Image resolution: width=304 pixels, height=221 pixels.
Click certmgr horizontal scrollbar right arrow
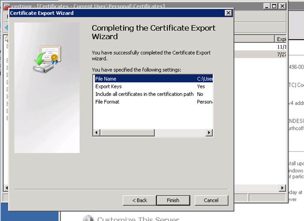(x=283, y=188)
